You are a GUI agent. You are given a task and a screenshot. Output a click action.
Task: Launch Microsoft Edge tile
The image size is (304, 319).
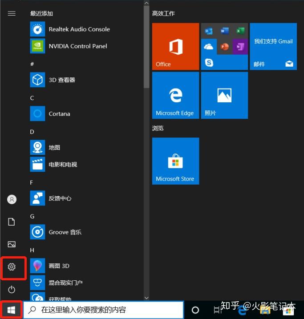[176, 95]
